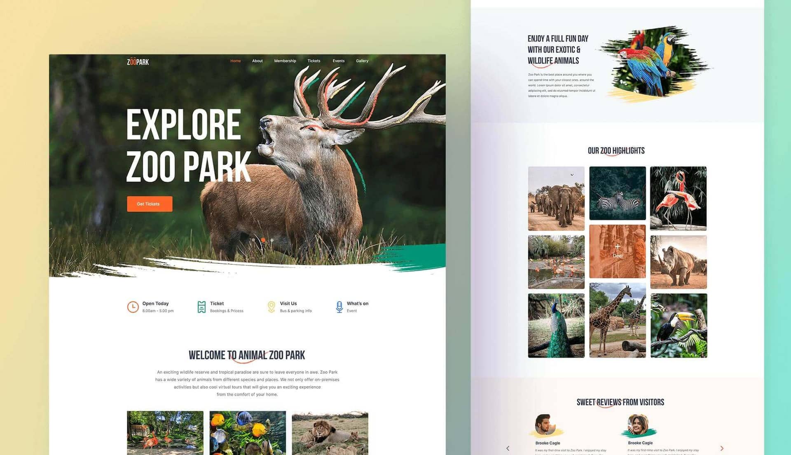The height and width of the screenshot is (455, 791).
Task: Click the female reviewer avatar photo
Action: (638, 425)
